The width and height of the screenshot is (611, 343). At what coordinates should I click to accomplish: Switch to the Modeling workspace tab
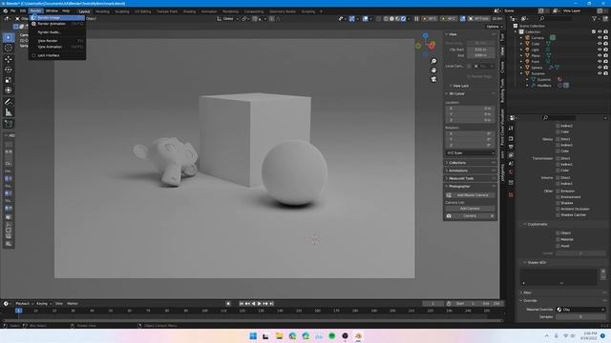(x=102, y=11)
